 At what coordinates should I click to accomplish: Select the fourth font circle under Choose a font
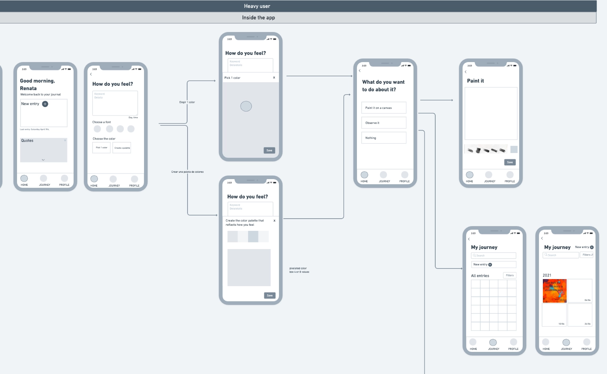(x=131, y=129)
